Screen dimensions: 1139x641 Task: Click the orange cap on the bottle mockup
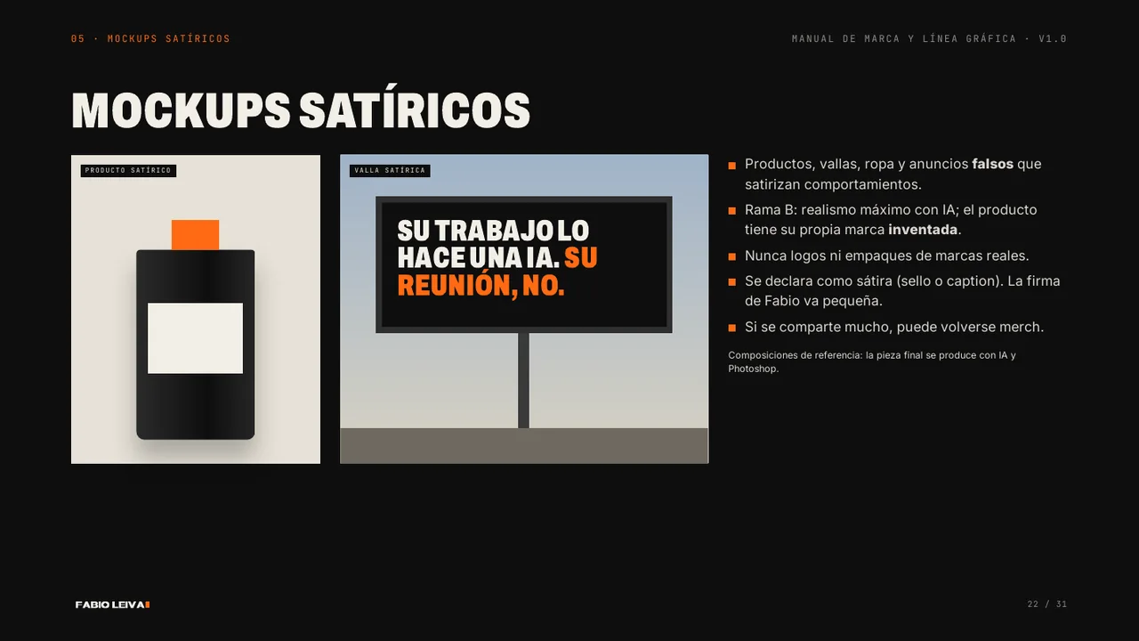pos(195,235)
